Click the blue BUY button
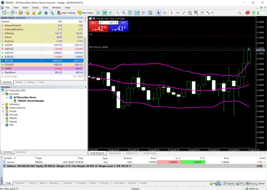This screenshot has height=190, width=267. [x=124, y=23]
